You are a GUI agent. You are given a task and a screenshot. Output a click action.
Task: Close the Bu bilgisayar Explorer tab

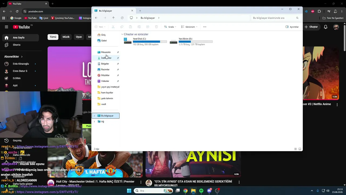(132, 11)
